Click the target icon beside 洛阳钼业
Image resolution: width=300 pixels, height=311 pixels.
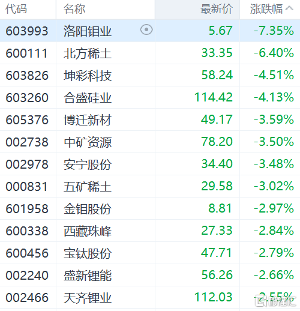pyautogui.click(x=146, y=30)
